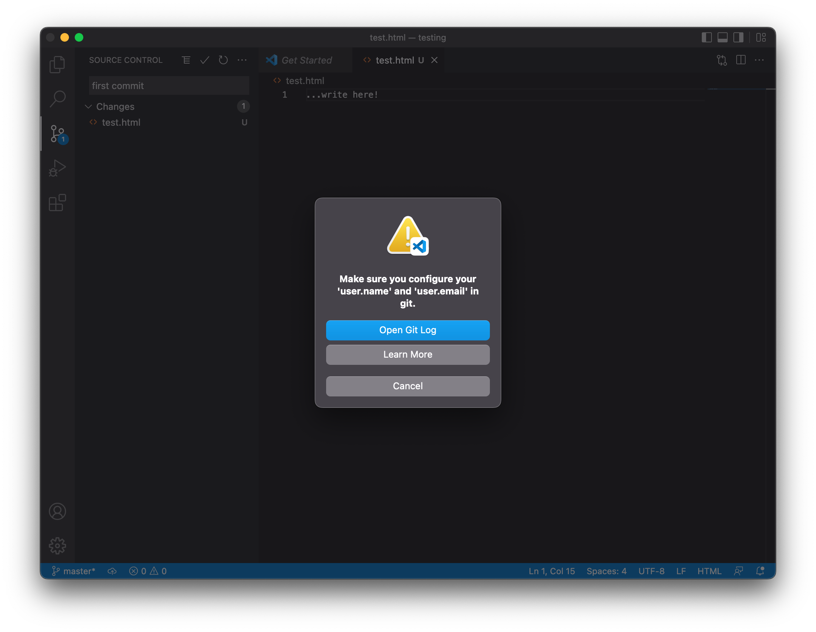
Task: Open source control more actions menu
Action: (x=242, y=60)
